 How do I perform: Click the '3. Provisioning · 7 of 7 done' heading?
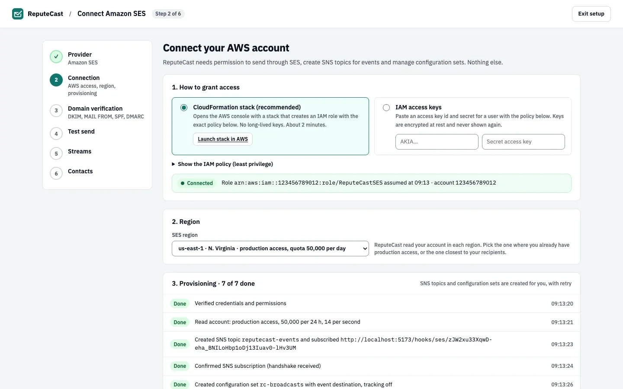coord(213,284)
